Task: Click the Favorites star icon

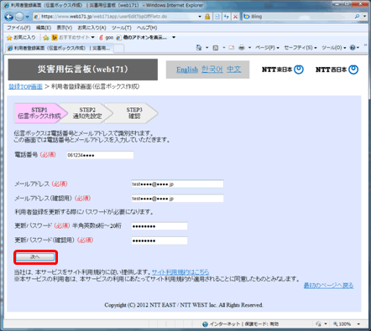Action: click(x=9, y=38)
